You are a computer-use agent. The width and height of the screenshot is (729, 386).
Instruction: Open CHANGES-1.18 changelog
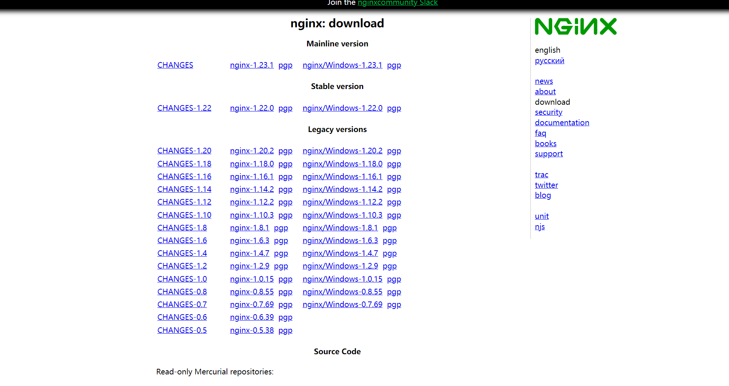184,164
